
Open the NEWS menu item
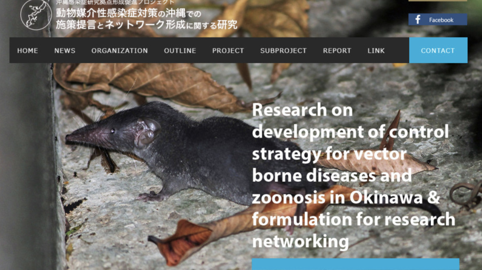(x=65, y=51)
